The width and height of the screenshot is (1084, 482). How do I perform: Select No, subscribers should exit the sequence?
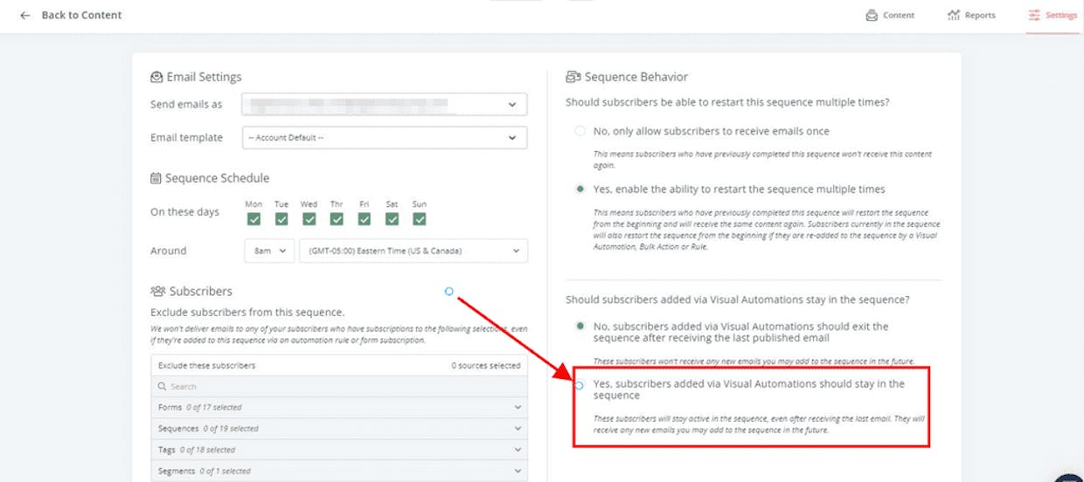coord(580,326)
